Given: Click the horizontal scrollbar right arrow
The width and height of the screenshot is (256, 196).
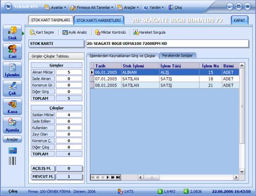Looking at the screenshot, I should pyautogui.click(x=236, y=178).
